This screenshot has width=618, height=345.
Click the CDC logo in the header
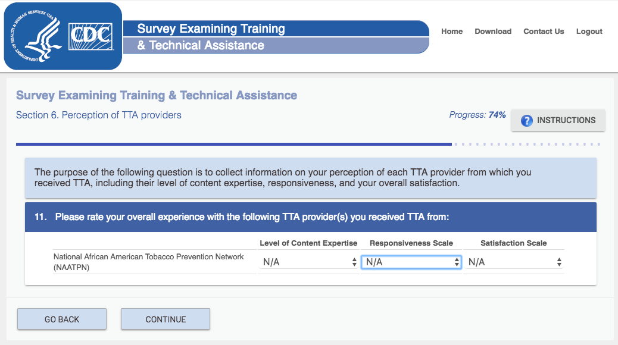90,37
